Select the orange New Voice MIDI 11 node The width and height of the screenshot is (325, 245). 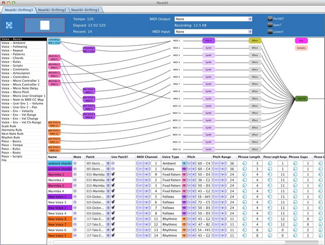(55, 124)
